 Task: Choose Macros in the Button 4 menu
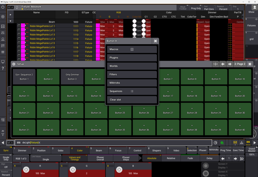point(132,49)
